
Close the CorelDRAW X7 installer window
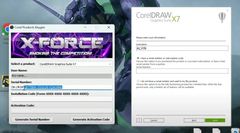point(228,11)
